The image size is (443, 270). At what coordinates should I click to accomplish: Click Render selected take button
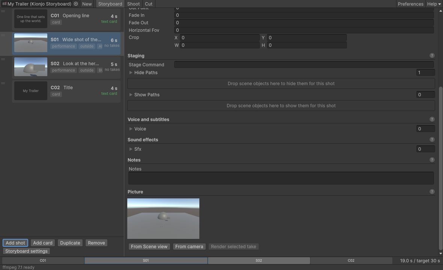pos(234,247)
